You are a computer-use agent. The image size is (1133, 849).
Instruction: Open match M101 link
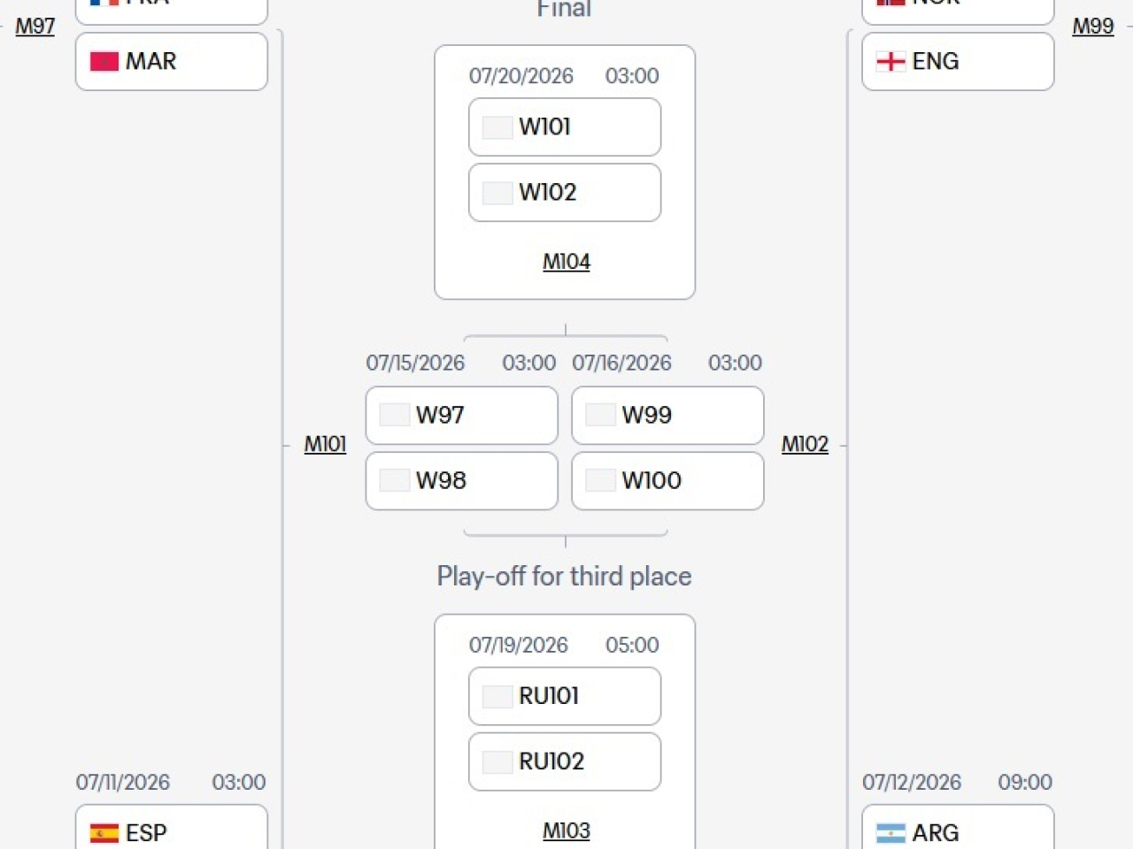[x=325, y=444]
